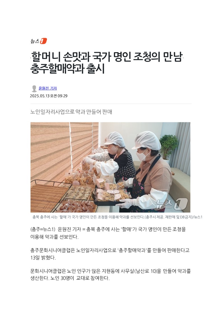Click the orange number 1 in the logo
Viewport: 222px width, 315px height.
tap(43, 41)
